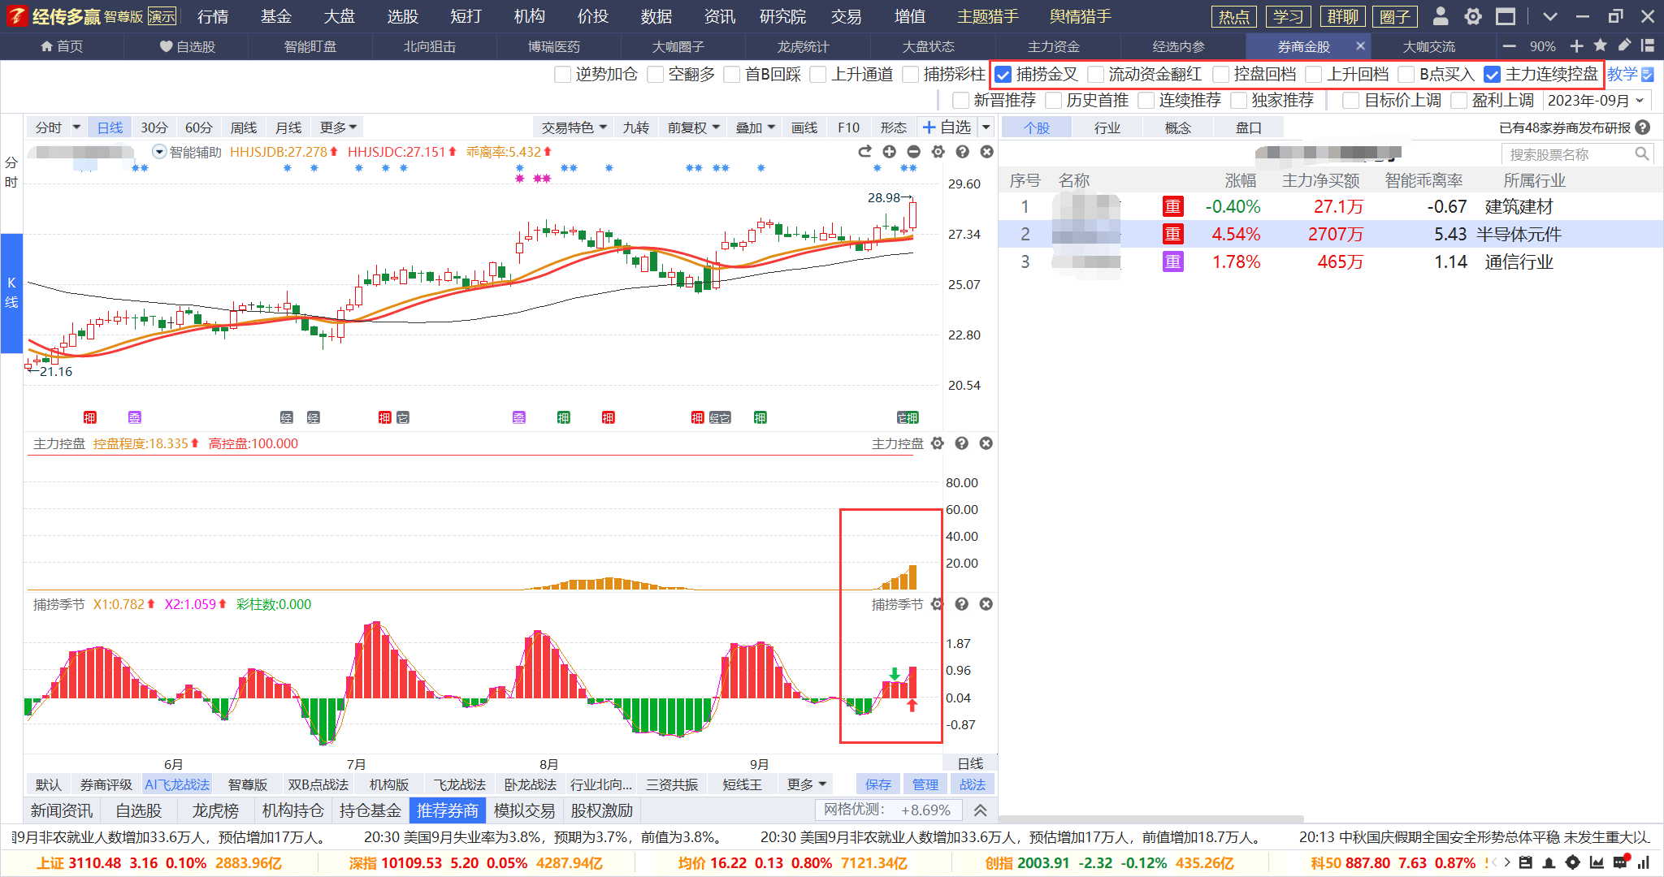The width and height of the screenshot is (1664, 877).
Task: Click the 周线 timeframe button
Action: pos(243,127)
